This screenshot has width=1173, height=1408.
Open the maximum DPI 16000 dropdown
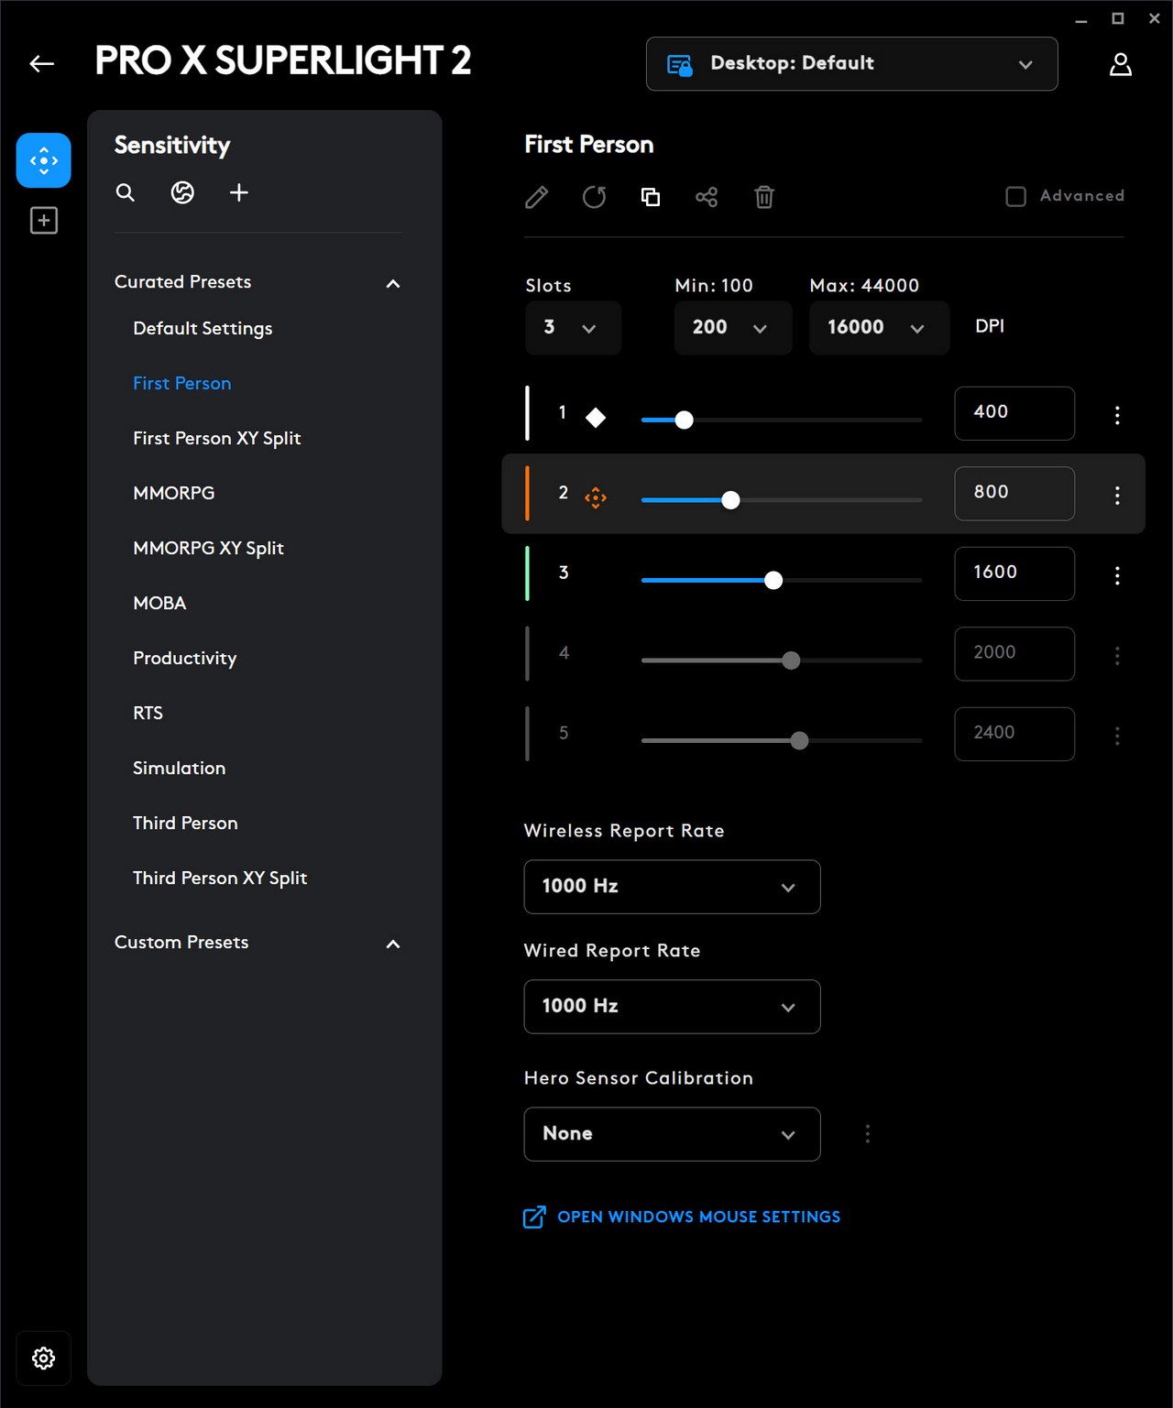[879, 328]
